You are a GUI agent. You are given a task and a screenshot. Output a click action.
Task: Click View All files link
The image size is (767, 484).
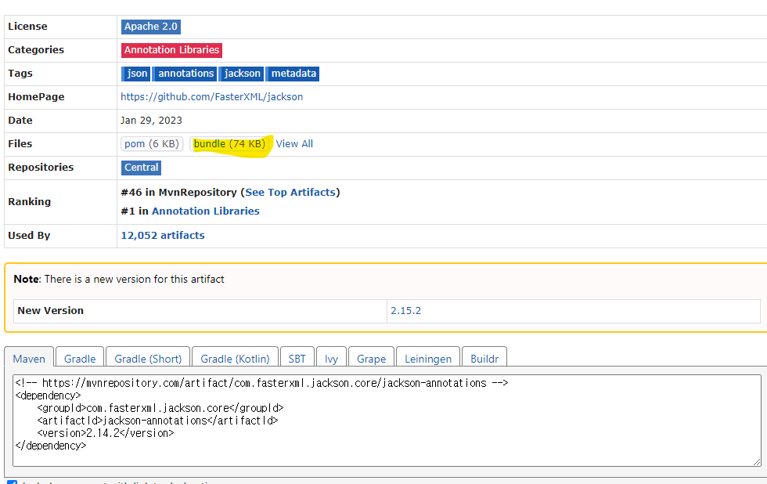click(294, 144)
